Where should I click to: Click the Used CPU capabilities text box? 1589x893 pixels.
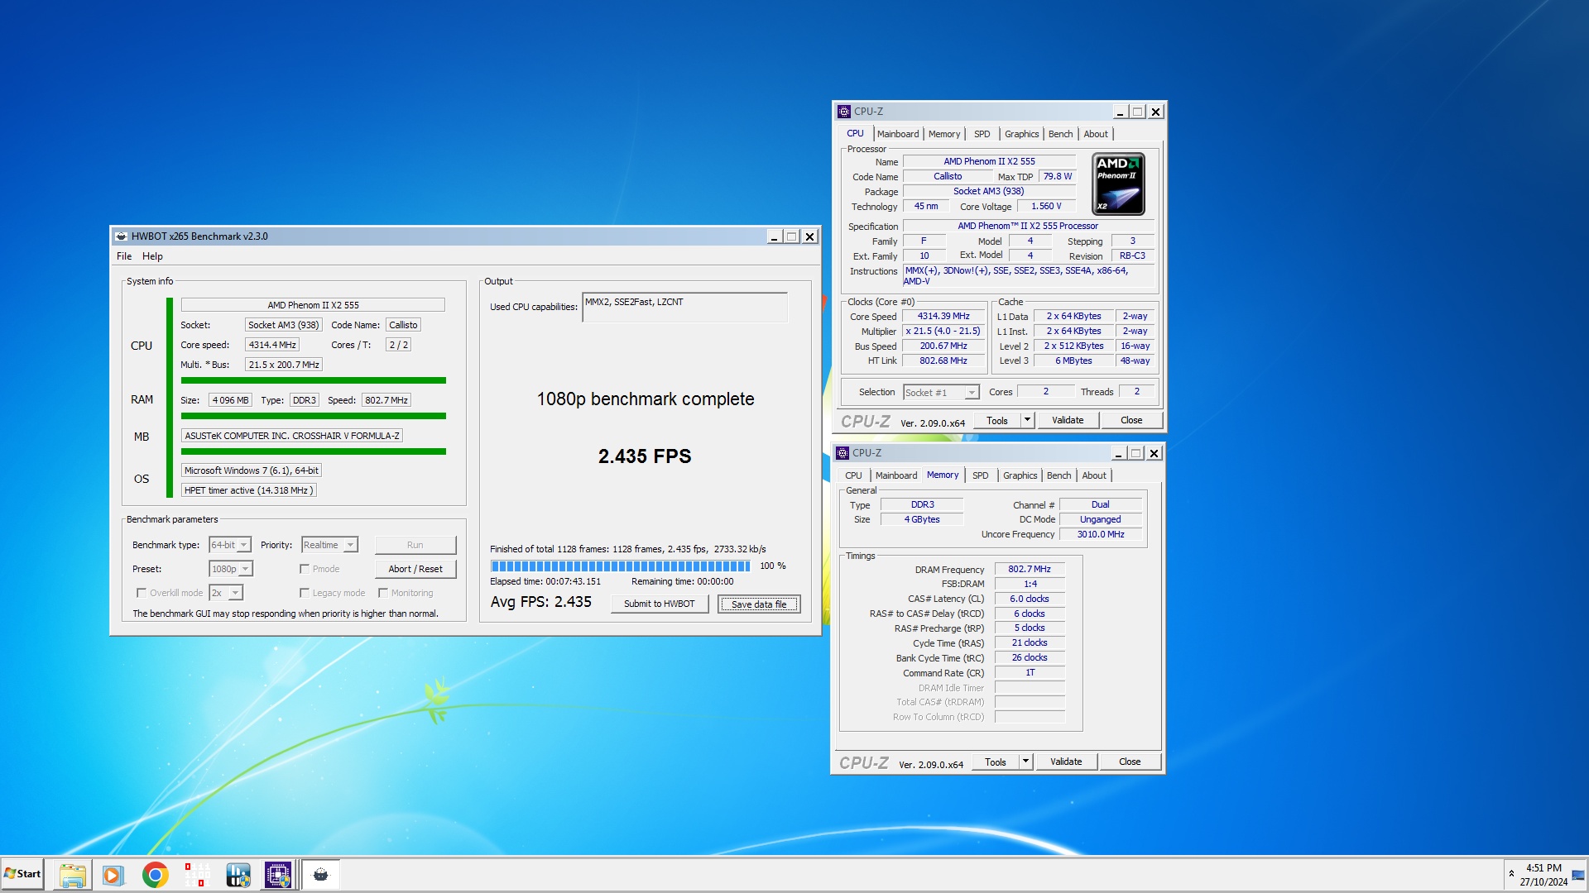pos(685,307)
